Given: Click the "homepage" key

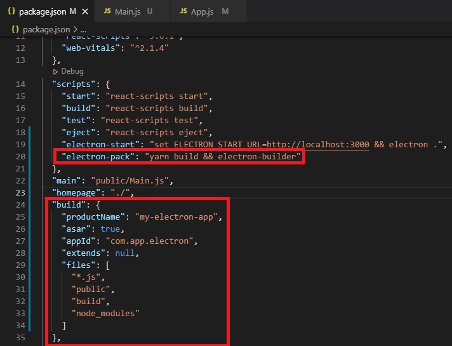Looking at the screenshot, I should [x=76, y=192].
